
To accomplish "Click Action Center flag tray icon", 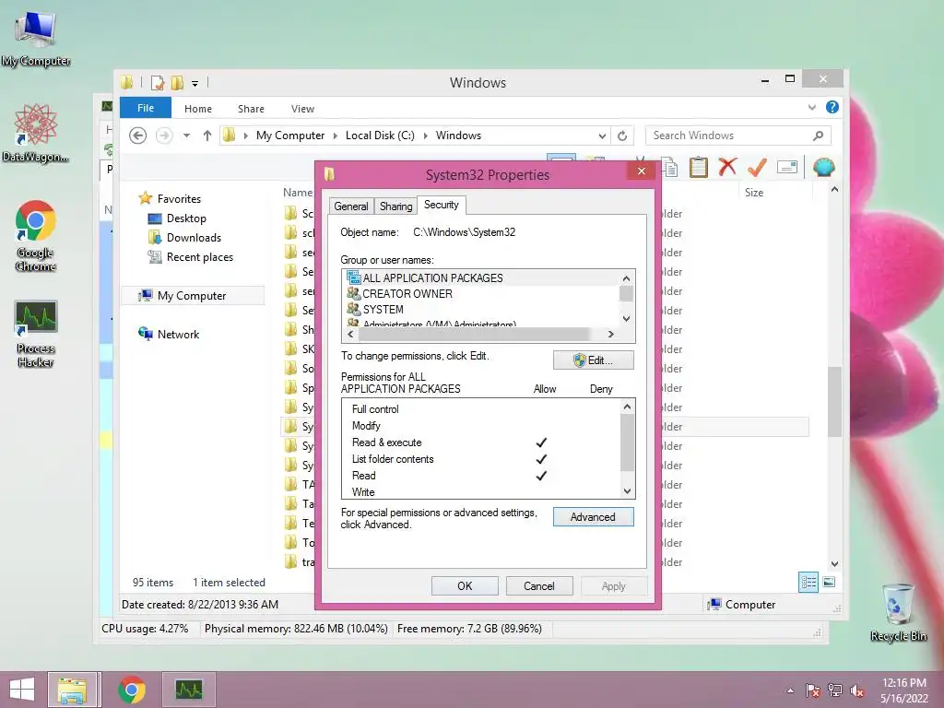I will coord(813,690).
